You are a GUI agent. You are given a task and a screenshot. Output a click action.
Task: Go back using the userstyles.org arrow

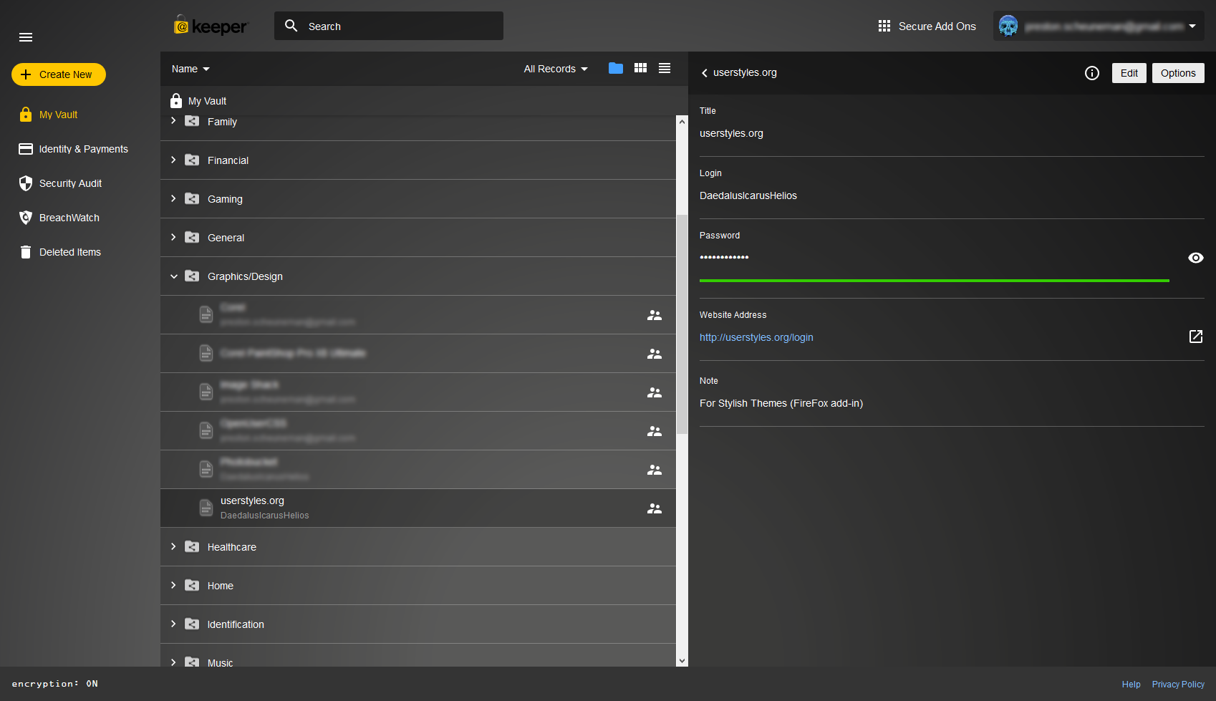click(705, 73)
